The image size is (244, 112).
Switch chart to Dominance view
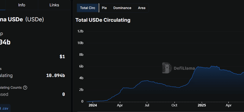(122, 8)
